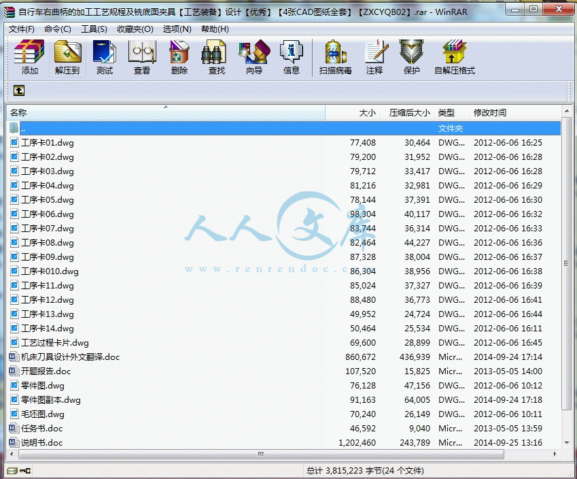Click size value 1,202,460
577x479 pixels.
357,442
